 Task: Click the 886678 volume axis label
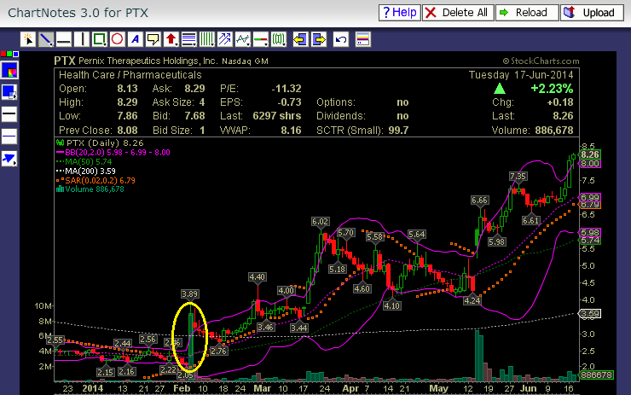pyautogui.click(x=596, y=375)
